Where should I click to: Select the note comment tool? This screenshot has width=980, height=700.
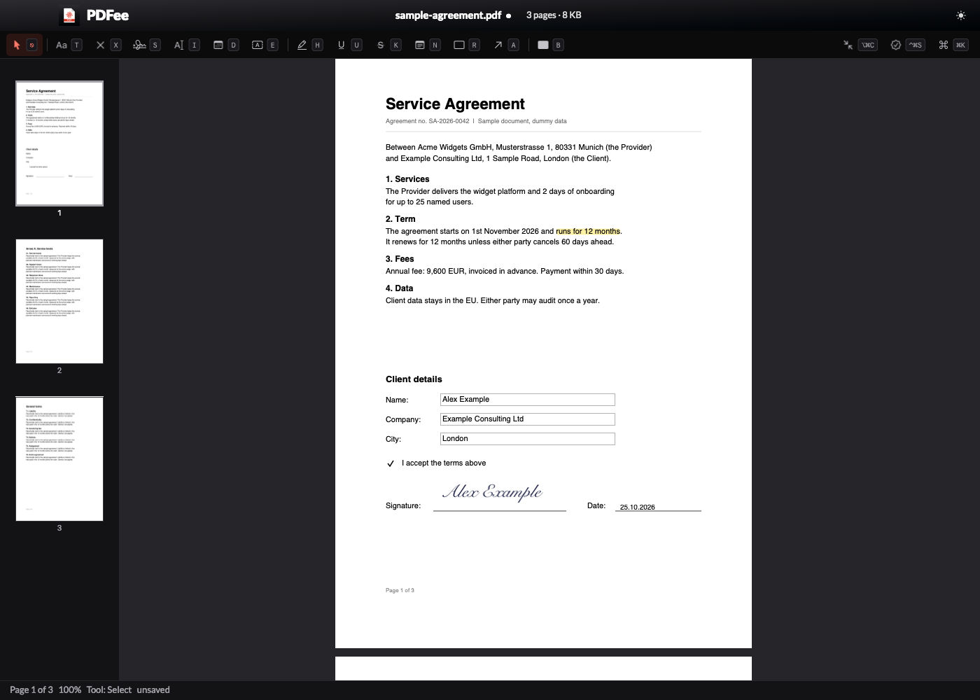tap(427, 45)
